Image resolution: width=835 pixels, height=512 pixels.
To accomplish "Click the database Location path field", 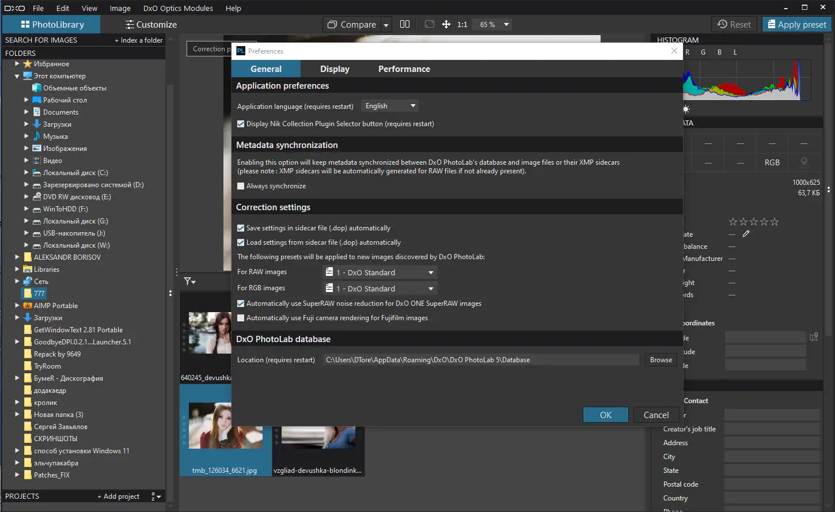I will (481, 360).
